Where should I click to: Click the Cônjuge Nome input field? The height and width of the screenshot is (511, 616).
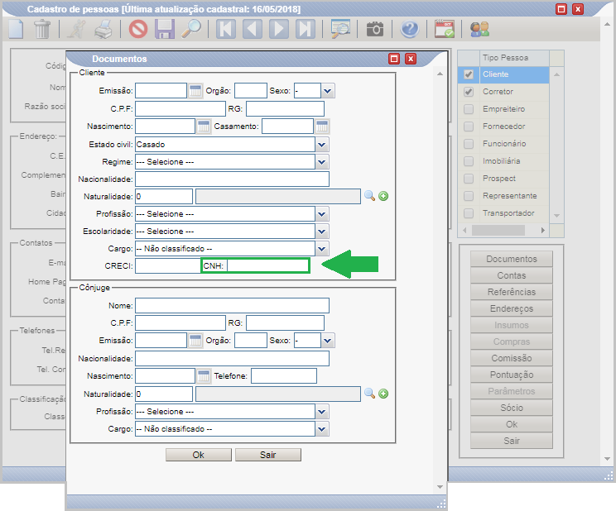[x=232, y=306]
